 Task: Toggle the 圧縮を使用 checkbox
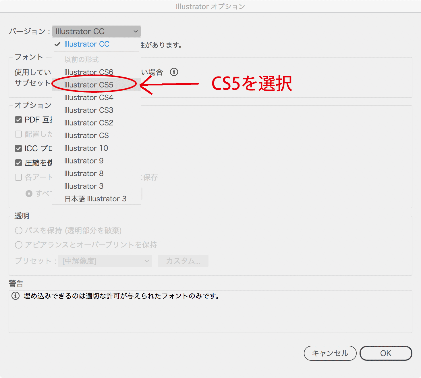[x=18, y=163]
